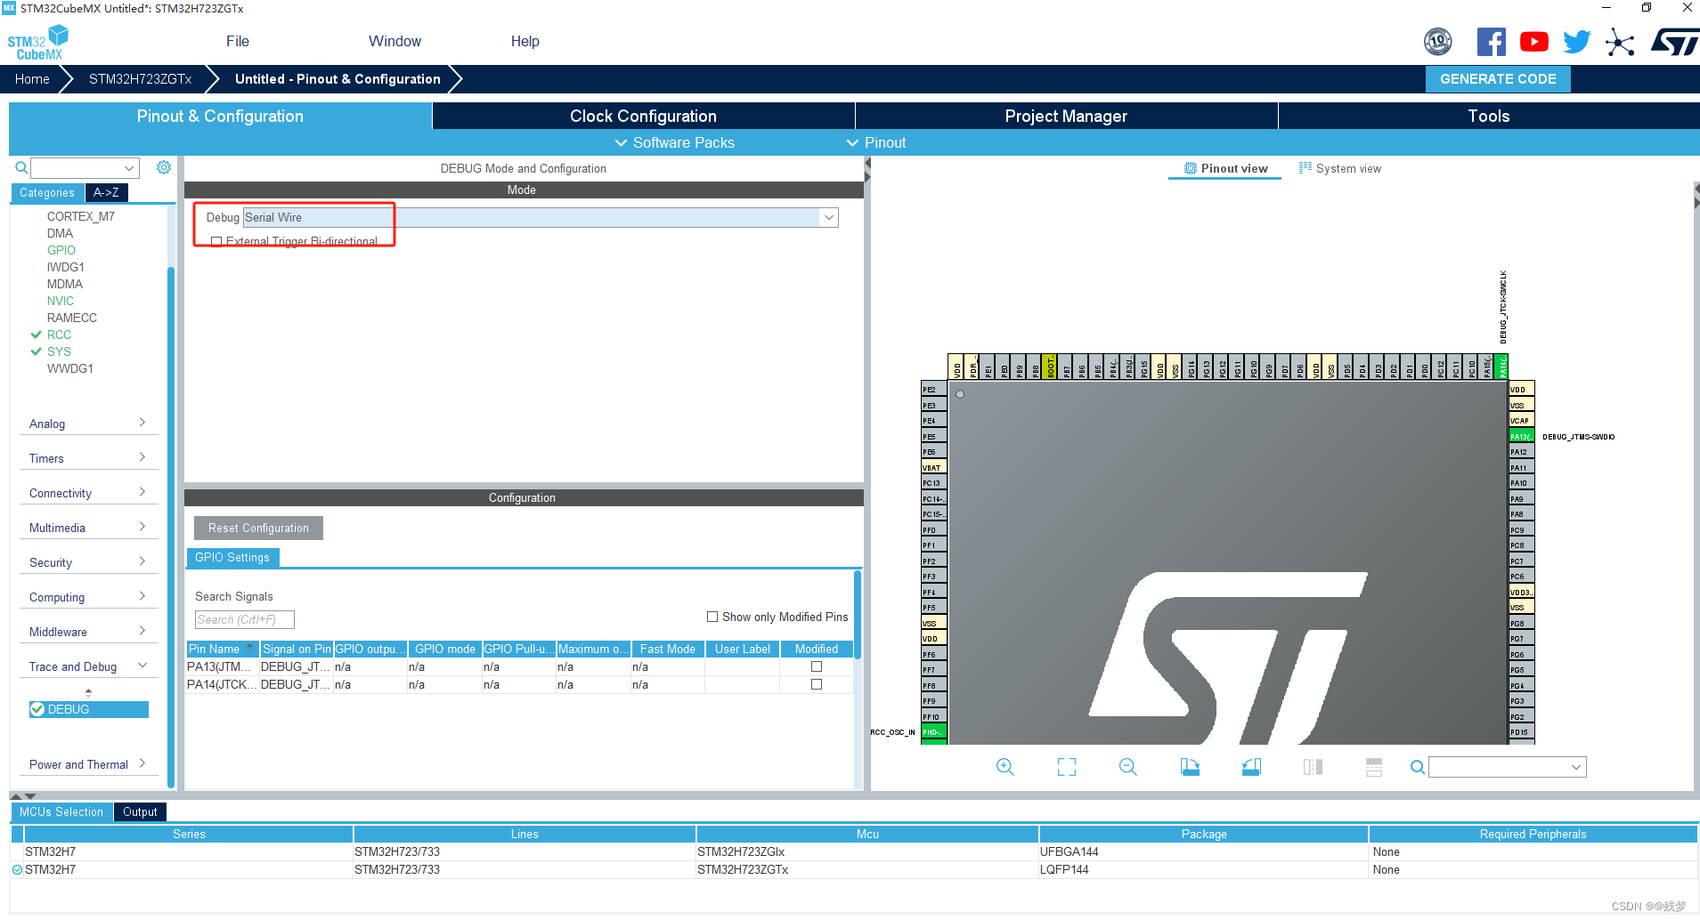Rotate pinout view clockwise icon
This screenshot has height=920, width=1700.
(x=1190, y=767)
